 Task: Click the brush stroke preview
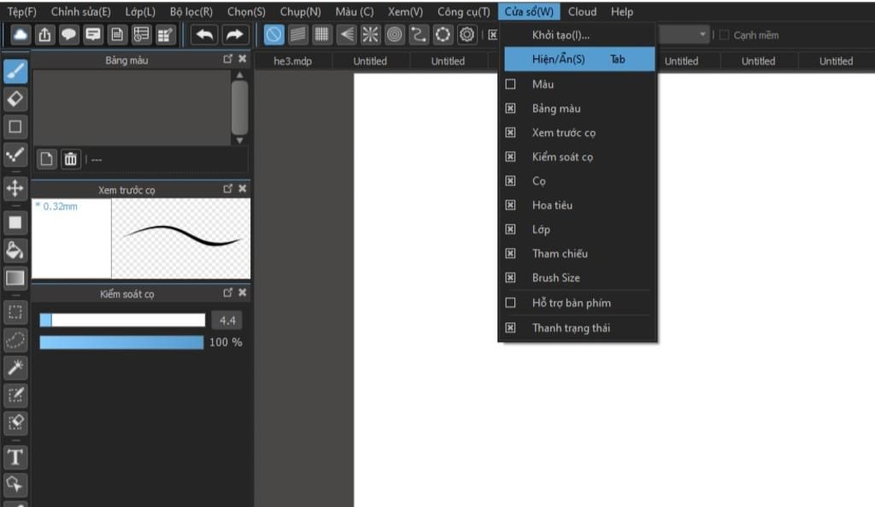(x=181, y=239)
